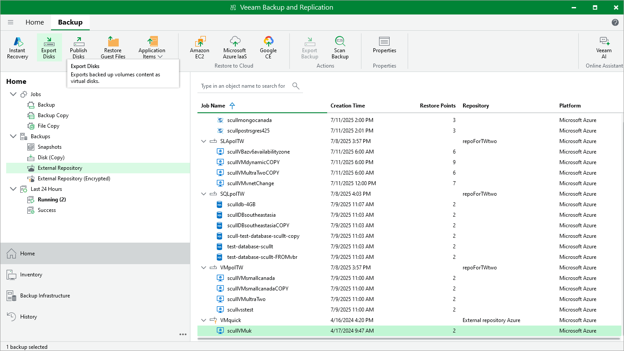This screenshot has width=624, height=351.
Task: Select scullVBazv6availabilityzone backup
Action: [x=409, y=152]
